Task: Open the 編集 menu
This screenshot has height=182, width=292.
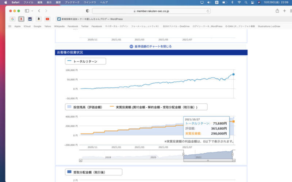Action: click(x=40, y=3)
